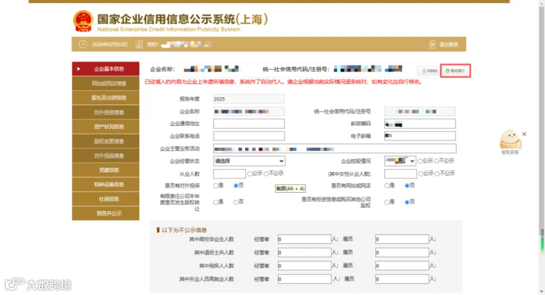Image resolution: width=545 pixels, height=295 pixels.
Task: Click the 退出登录 logout arrow icon
Action: point(432,44)
